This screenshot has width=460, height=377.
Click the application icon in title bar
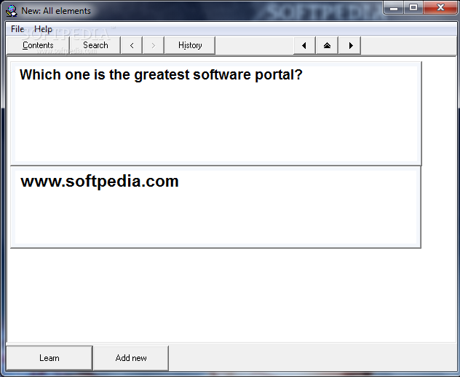[x=12, y=11]
